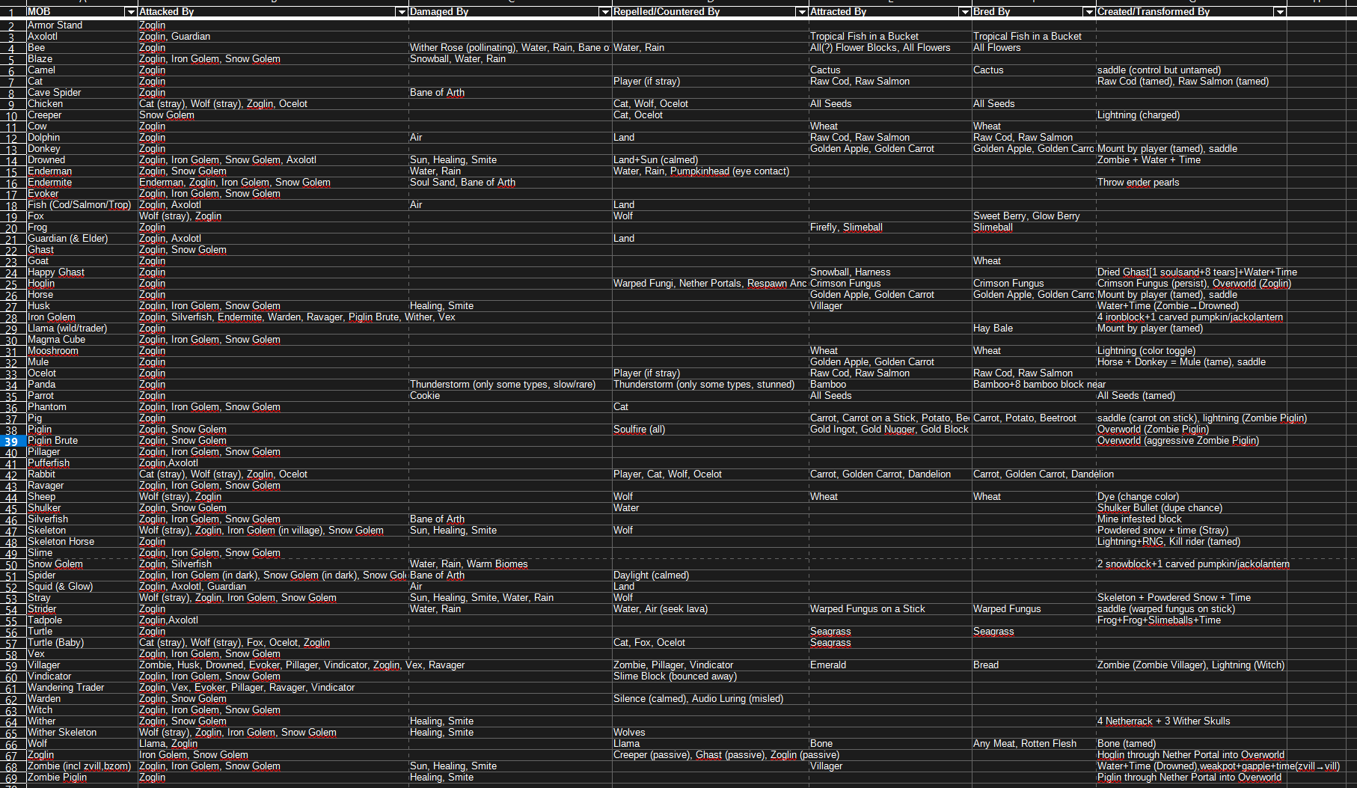Open the Created/Transformed By filter arrow
Image resolution: width=1357 pixels, height=788 pixels.
(x=1280, y=12)
